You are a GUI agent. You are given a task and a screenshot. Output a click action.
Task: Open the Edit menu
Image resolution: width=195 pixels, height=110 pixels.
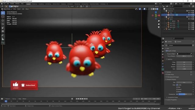pos(8,4)
